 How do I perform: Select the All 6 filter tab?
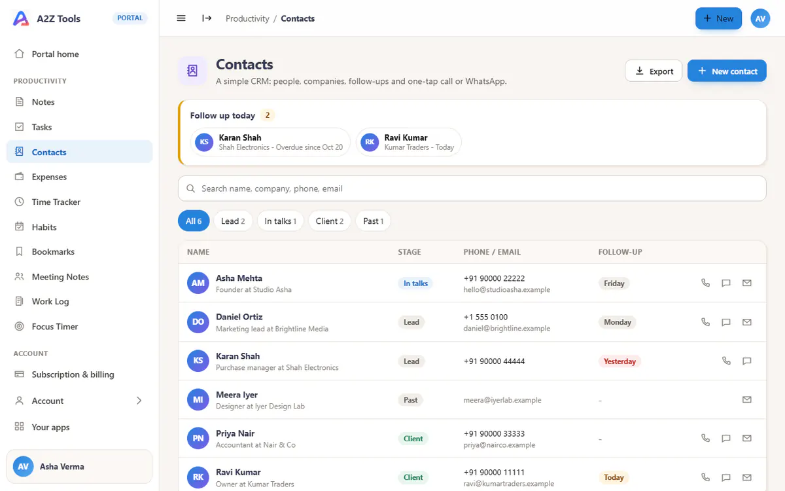pos(194,221)
